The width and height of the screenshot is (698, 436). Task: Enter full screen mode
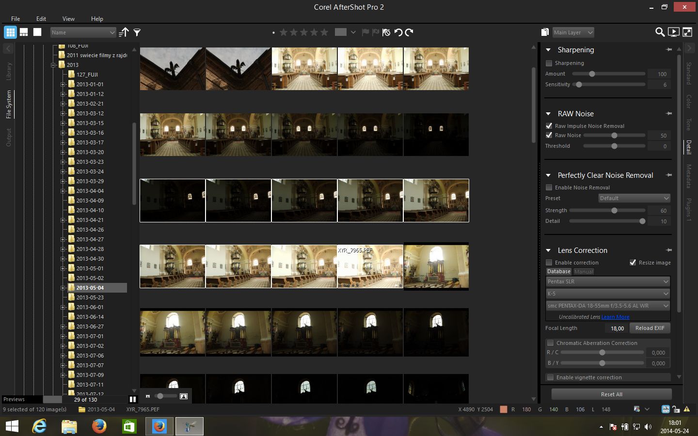point(687,32)
